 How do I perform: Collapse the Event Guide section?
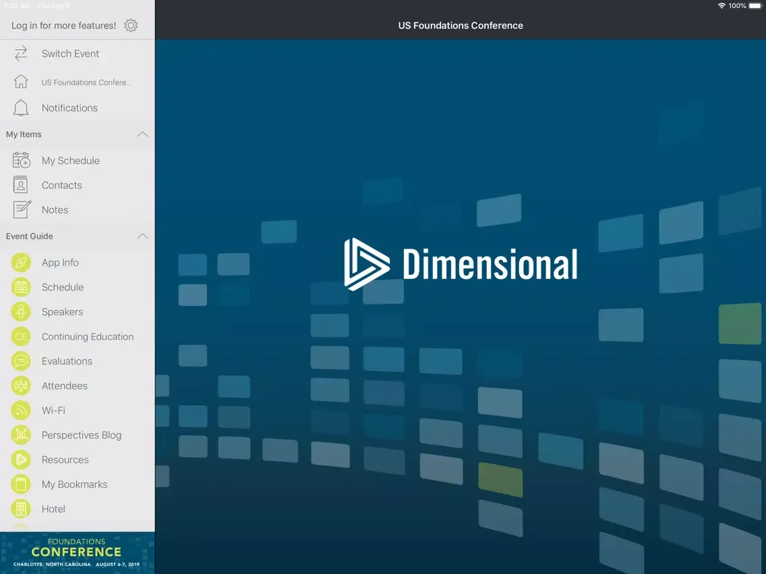tap(142, 236)
